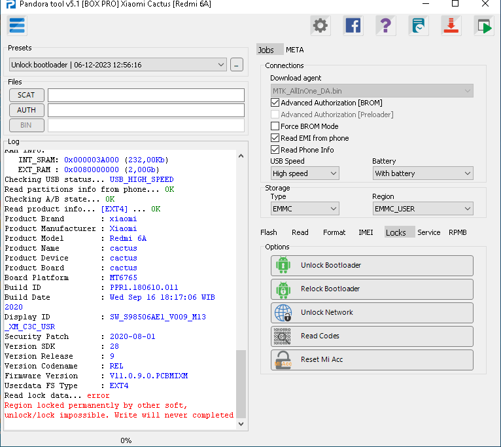Uncheck Read Phone Info
The width and height of the screenshot is (501, 447).
coord(275,150)
